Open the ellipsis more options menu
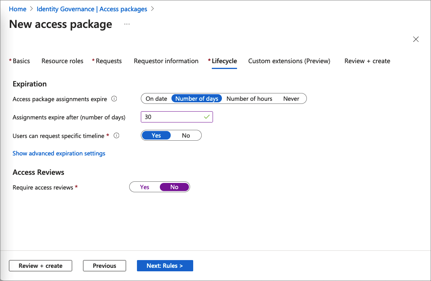The width and height of the screenshot is (431, 281). [x=127, y=24]
